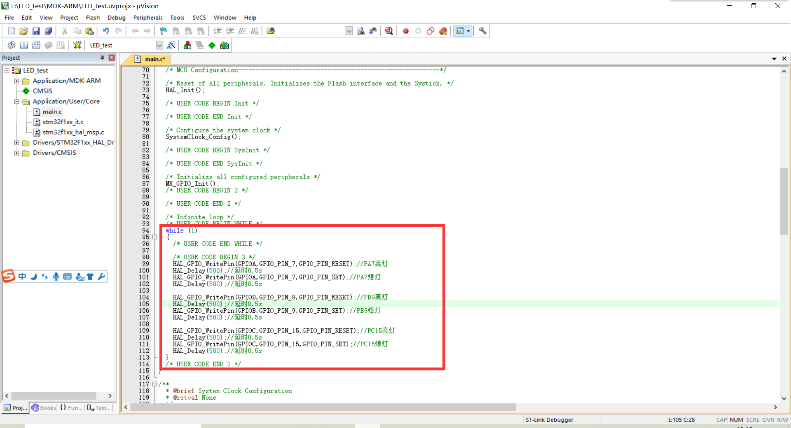The width and height of the screenshot is (791, 428).
Task: Select main.c in the project tree
Action: pos(52,112)
